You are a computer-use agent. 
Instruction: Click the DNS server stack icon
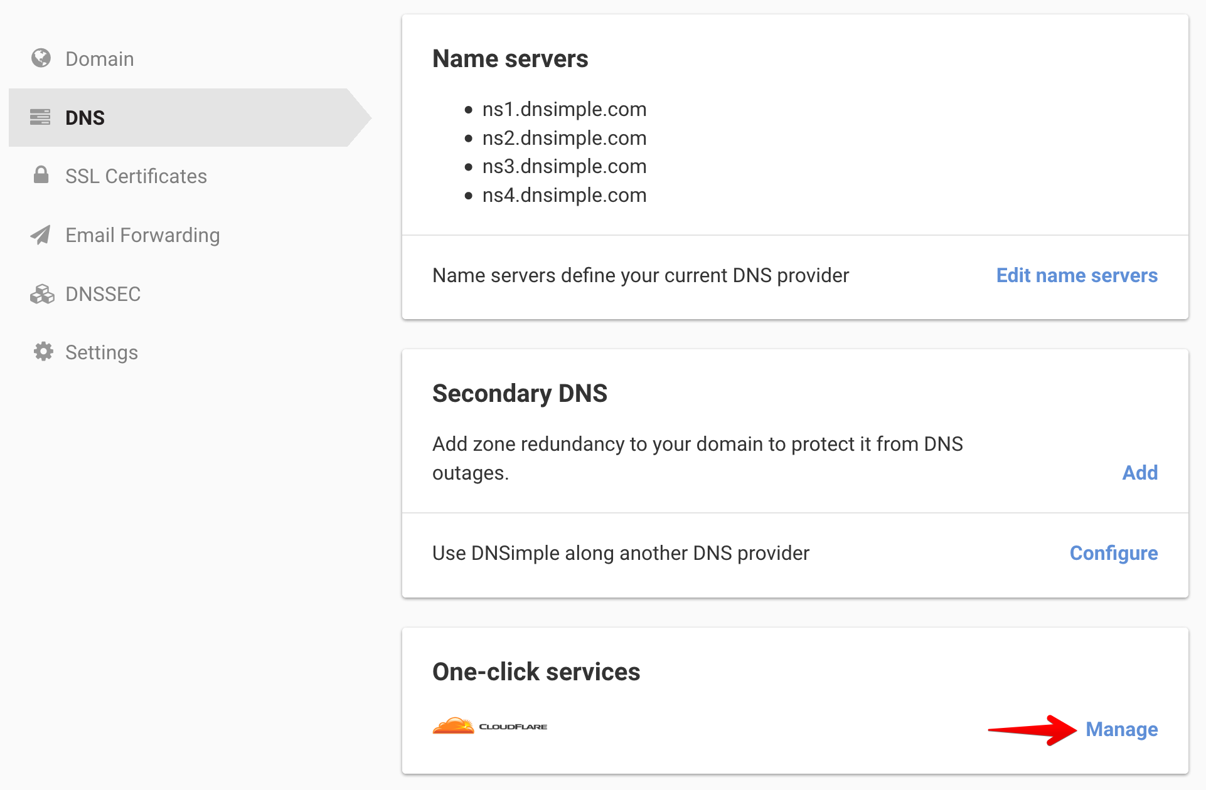coord(40,117)
